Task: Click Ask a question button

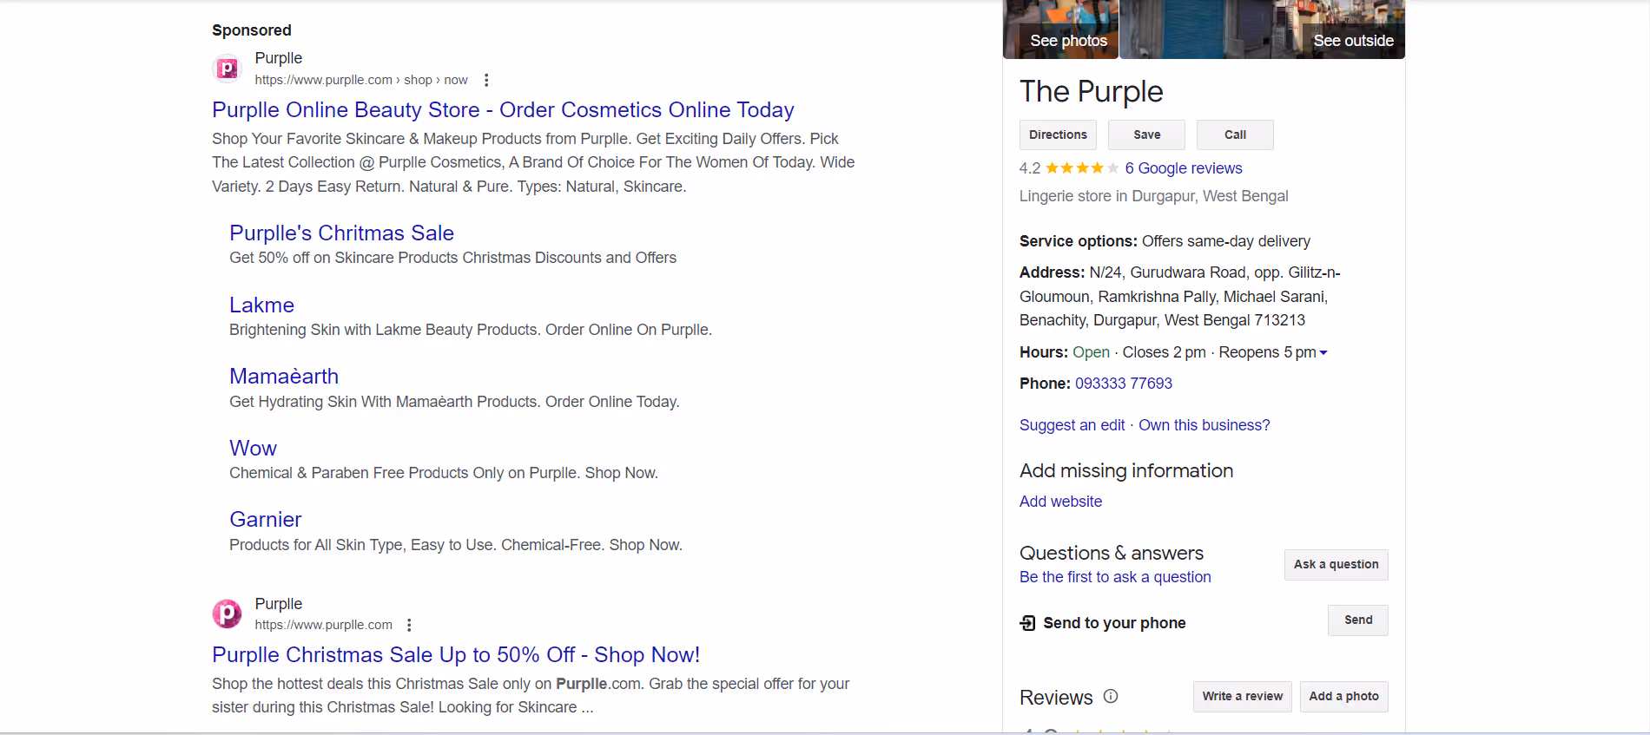Action: (1336, 565)
